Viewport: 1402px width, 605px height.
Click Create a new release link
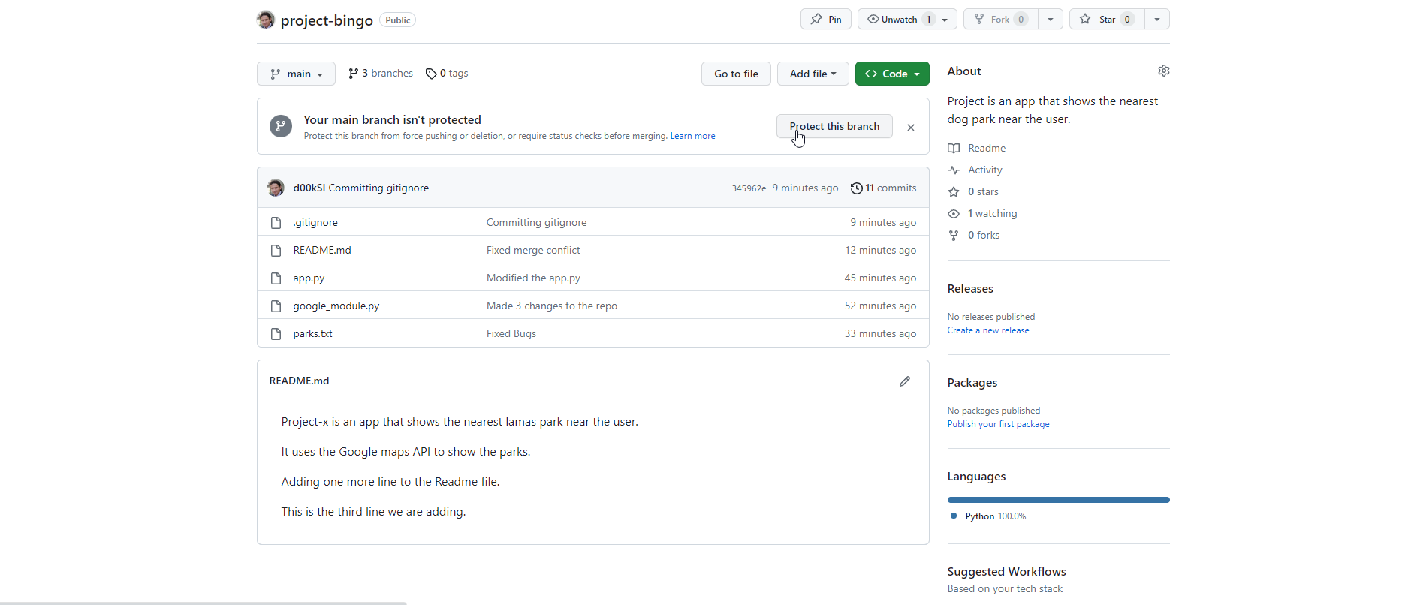987,330
